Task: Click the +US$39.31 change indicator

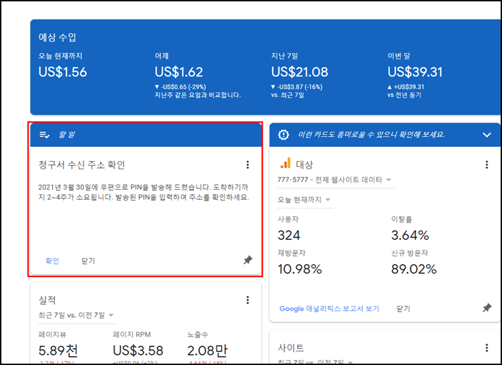Action: (x=406, y=87)
